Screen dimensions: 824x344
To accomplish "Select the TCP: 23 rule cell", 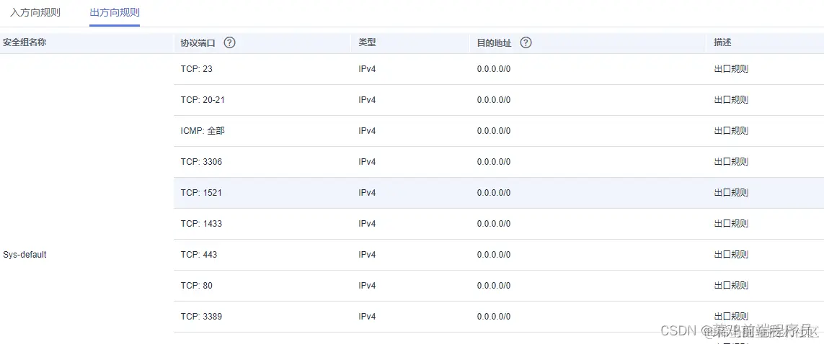I will [x=197, y=68].
